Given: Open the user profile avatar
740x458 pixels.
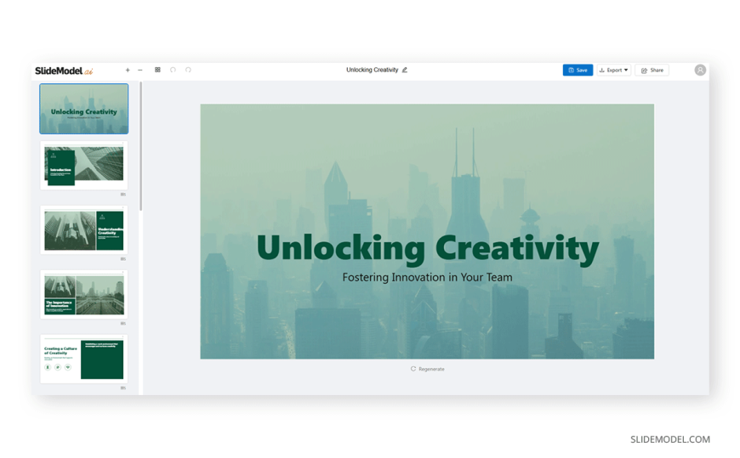Looking at the screenshot, I should [700, 70].
